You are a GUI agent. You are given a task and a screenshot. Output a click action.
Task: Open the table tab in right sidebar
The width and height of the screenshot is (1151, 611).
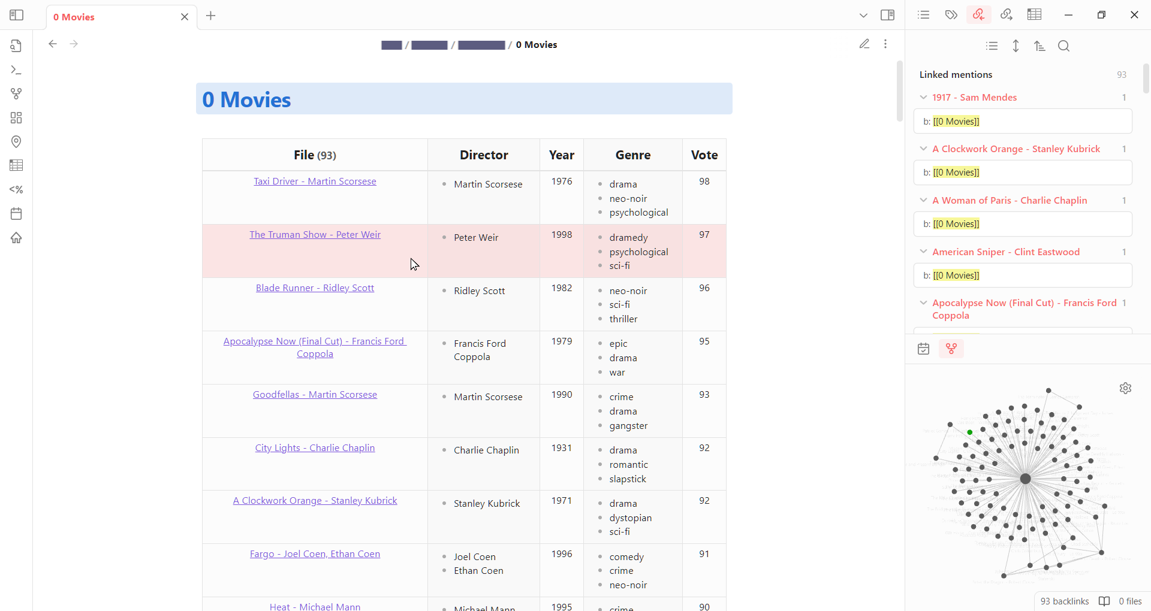pos(1034,15)
